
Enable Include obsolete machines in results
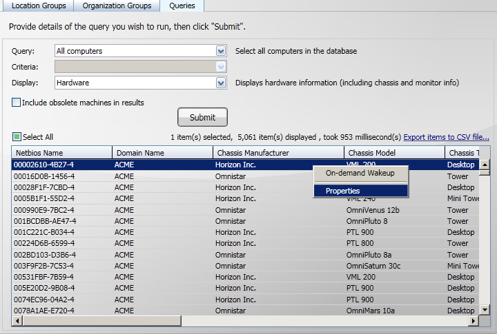coord(17,103)
